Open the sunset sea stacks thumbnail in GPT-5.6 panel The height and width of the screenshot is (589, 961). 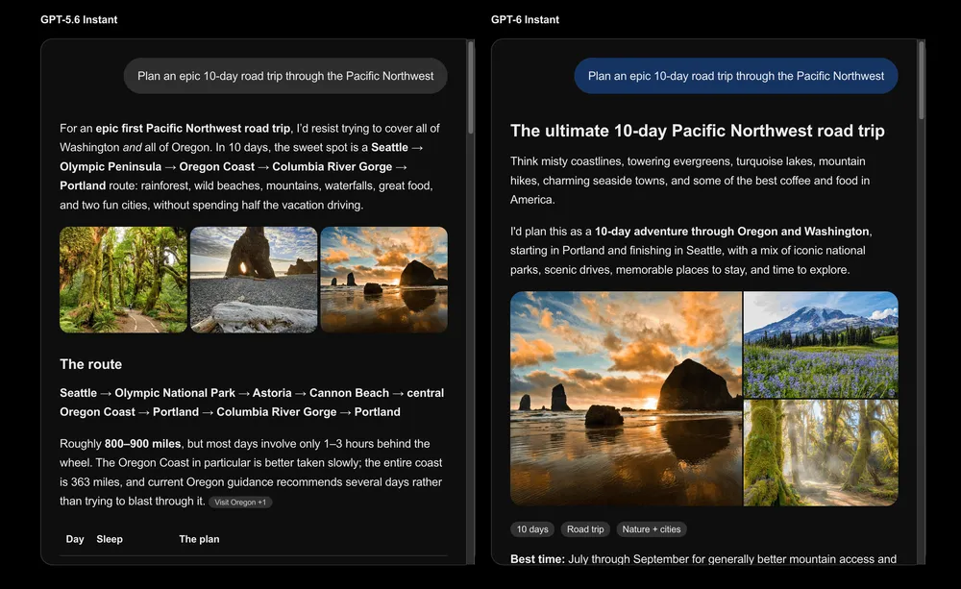coord(383,280)
